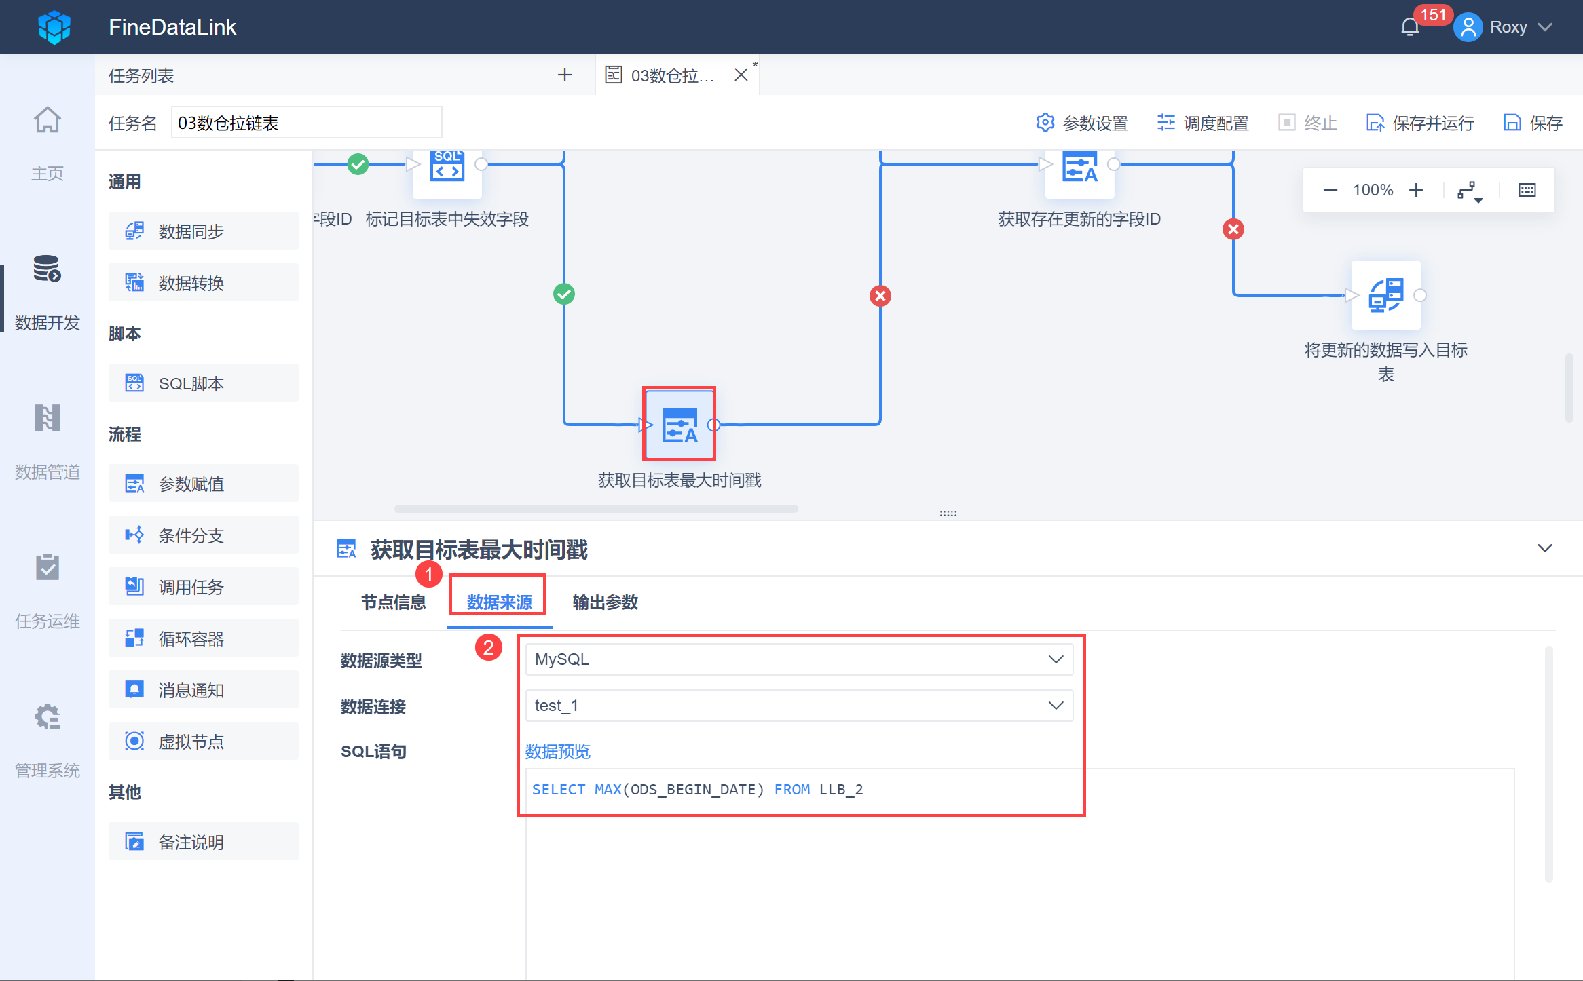Screen dimensions: 1583x981
Task: Click green success marker on vertical connection
Action: 564,294
